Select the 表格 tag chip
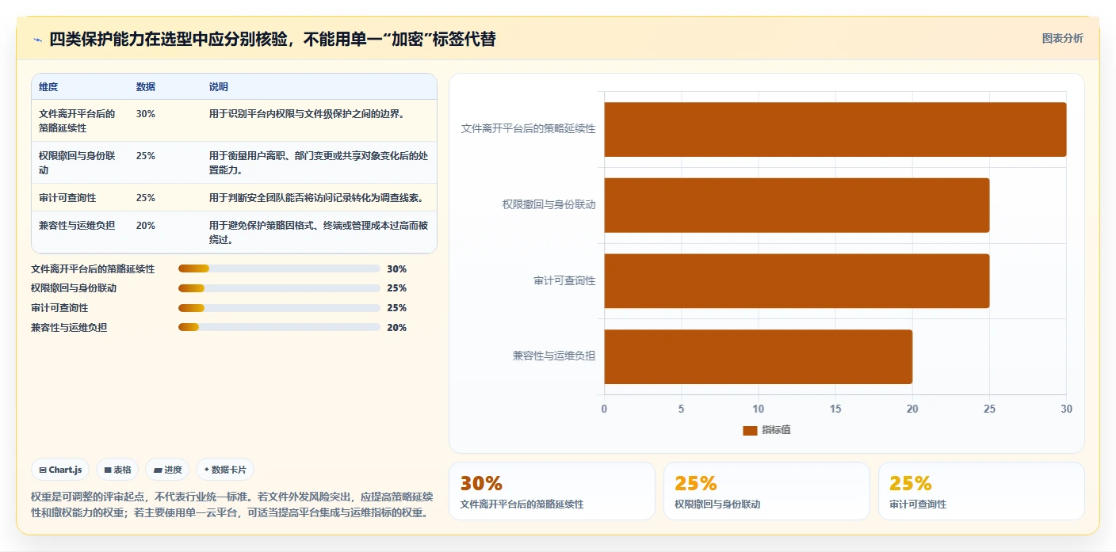Screen dimensions: 1116x552 pyautogui.click(x=117, y=470)
